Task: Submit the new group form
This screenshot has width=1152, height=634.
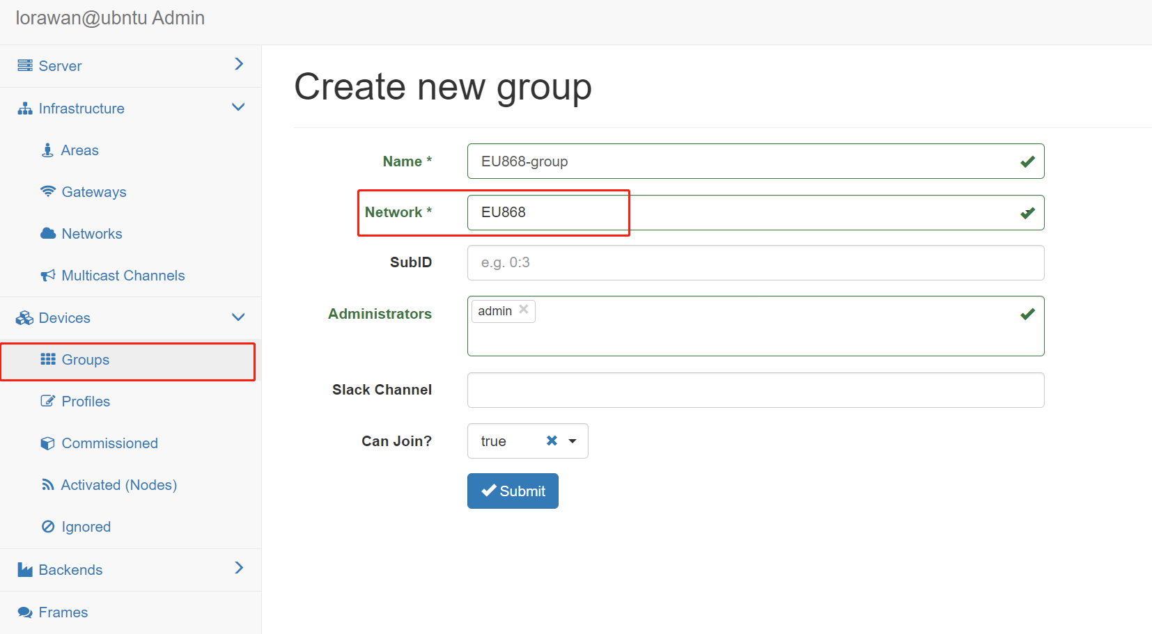Action: (x=513, y=491)
